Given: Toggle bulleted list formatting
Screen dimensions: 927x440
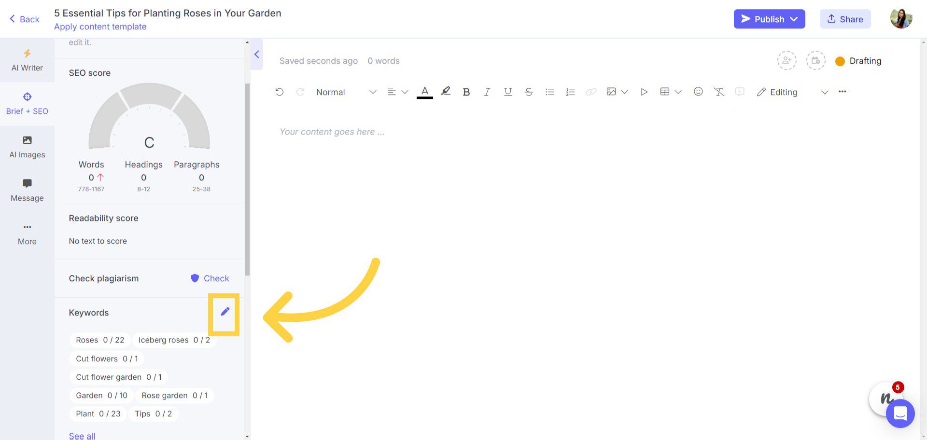Looking at the screenshot, I should 549,92.
